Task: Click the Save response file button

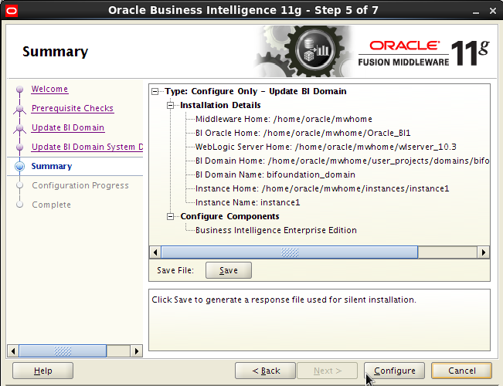Action: coord(229,270)
